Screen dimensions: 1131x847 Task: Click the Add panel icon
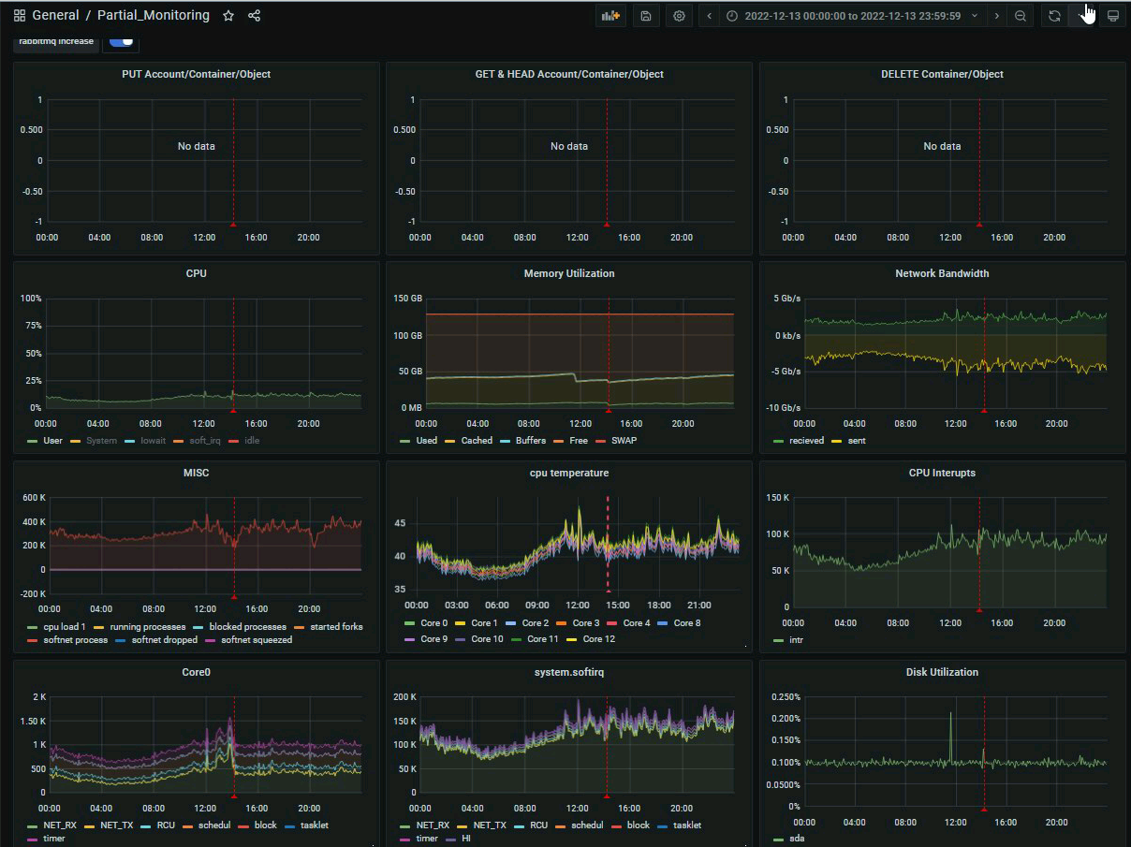(x=610, y=16)
